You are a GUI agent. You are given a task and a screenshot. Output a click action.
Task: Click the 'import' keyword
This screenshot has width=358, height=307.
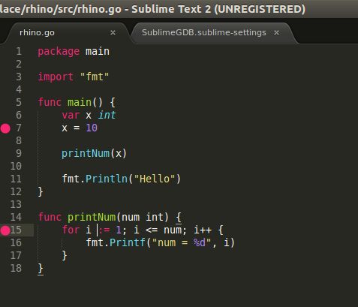click(x=56, y=77)
